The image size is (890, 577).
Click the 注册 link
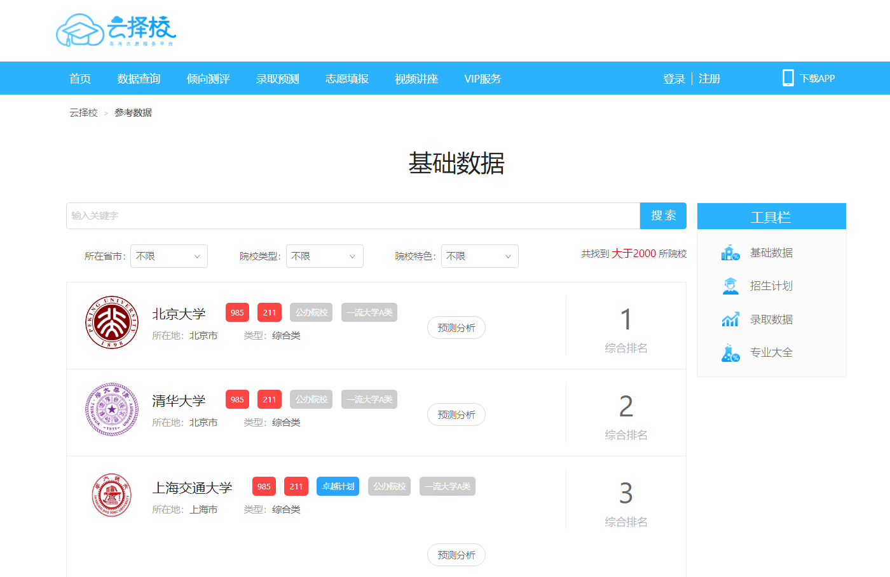(x=709, y=79)
